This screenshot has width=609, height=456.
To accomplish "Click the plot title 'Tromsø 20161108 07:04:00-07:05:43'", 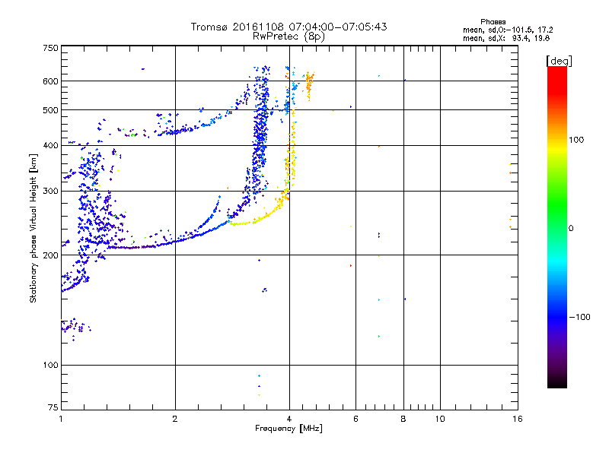I will tap(289, 27).
